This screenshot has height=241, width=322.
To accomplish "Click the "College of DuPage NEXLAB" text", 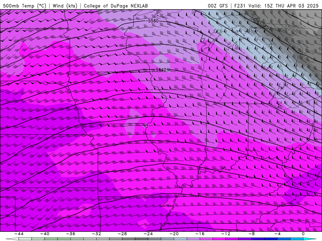I will pyautogui.click(x=116, y=6).
